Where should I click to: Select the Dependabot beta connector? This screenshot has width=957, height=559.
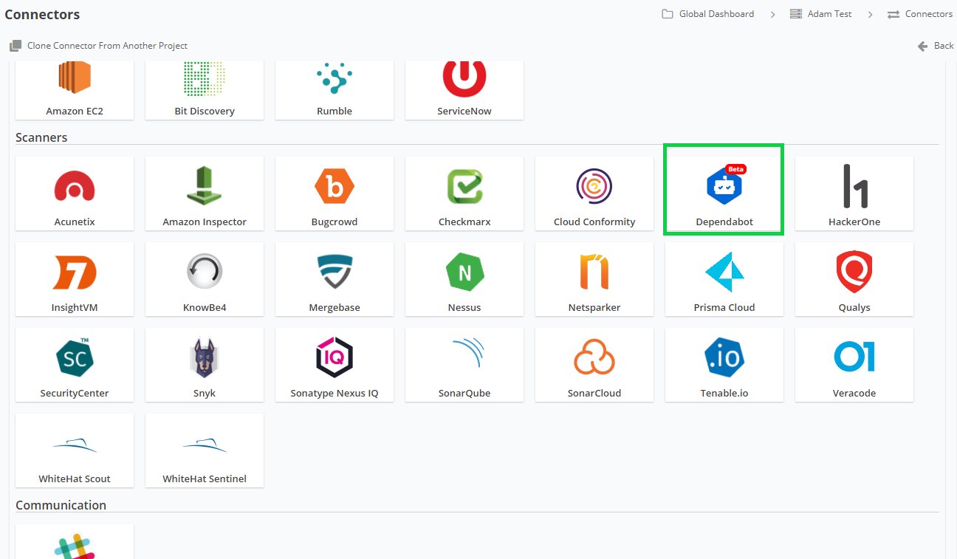click(724, 193)
